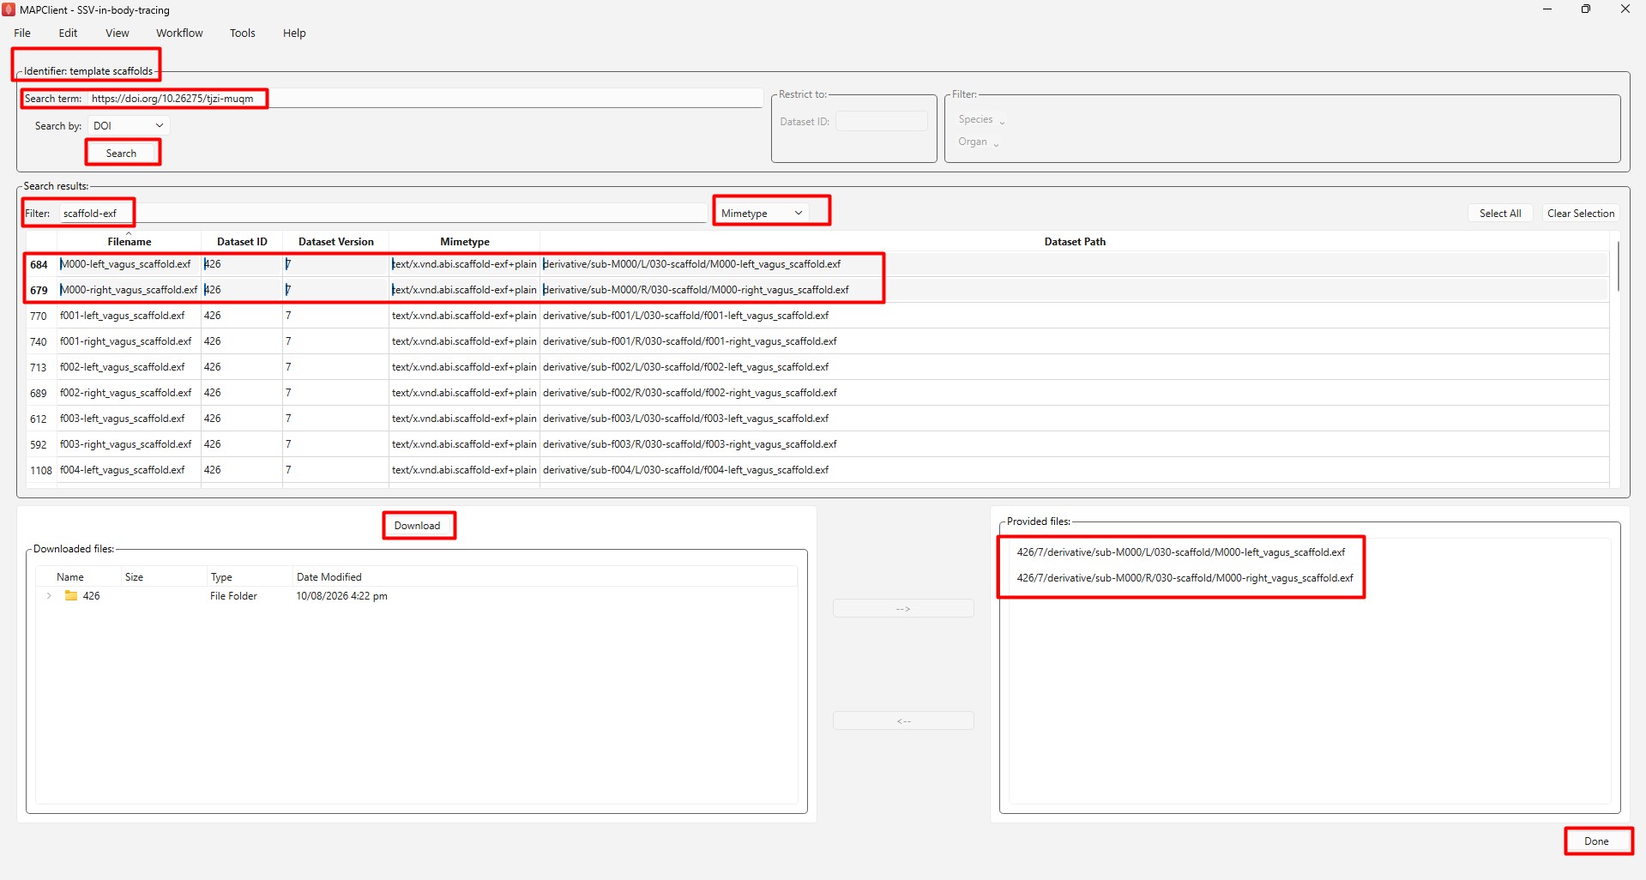Screen dimensions: 1646x880
Task: Select row f002-left_vagus_scaffold.exf
Action: pos(817,367)
